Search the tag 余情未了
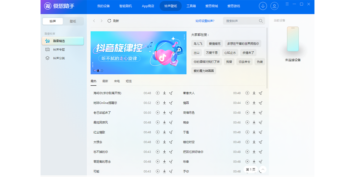Image resolution: width=355 pixels, height=177 pixels. [248, 53]
